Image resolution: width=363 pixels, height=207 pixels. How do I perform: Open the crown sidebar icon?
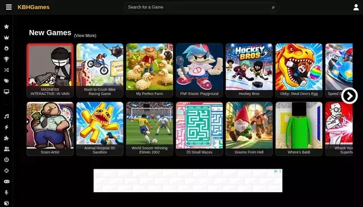6,37
